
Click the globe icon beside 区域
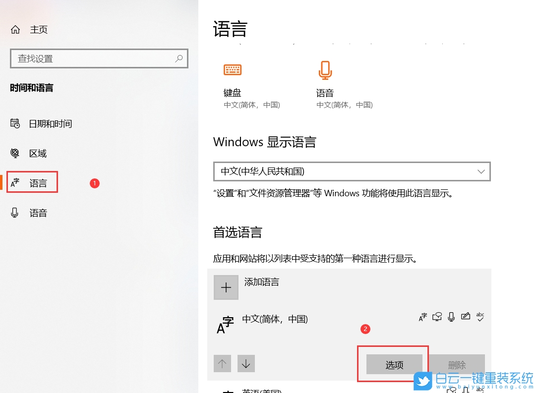(15, 153)
